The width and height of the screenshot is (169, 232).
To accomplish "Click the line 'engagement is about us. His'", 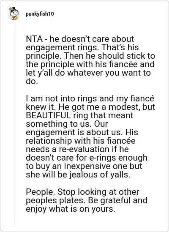I will click(x=82, y=132).
